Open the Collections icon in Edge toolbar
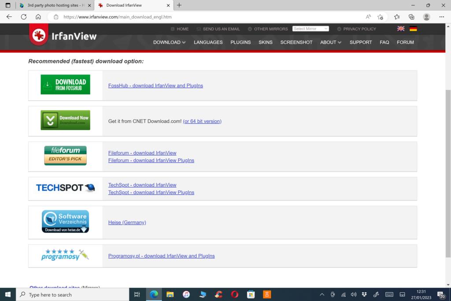The height and width of the screenshot is (301, 451). (411, 17)
